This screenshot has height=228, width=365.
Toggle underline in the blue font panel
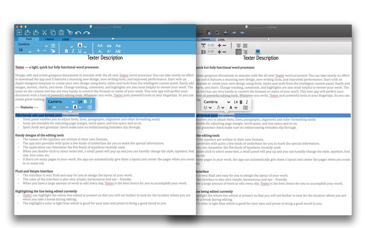click(x=80, y=51)
